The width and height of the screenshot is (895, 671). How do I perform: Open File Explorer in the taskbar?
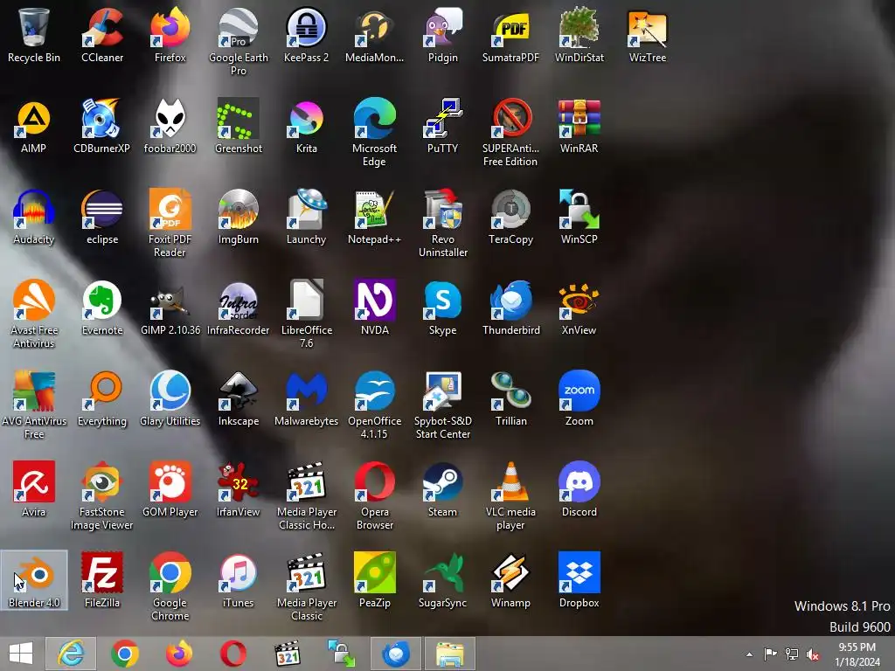pyautogui.click(x=450, y=654)
